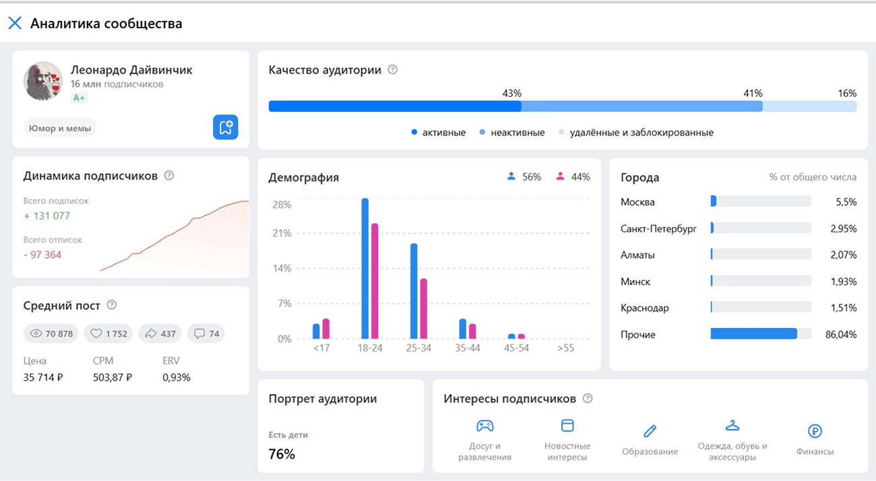The height and width of the screenshot is (481, 876).
Task: Click the comments bubble icon showing 74
Action: click(197, 333)
